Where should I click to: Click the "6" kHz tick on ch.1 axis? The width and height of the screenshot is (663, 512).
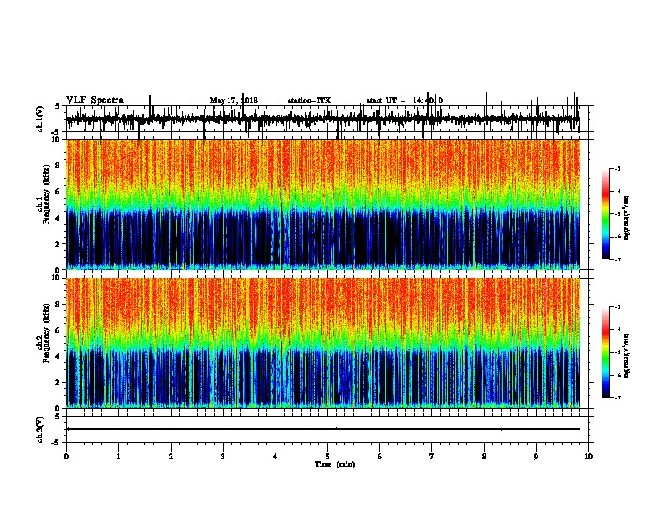pyautogui.click(x=58, y=192)
